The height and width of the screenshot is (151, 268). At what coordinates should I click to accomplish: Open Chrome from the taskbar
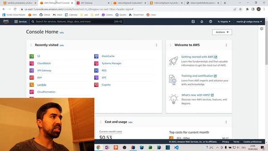pos(98,147)
